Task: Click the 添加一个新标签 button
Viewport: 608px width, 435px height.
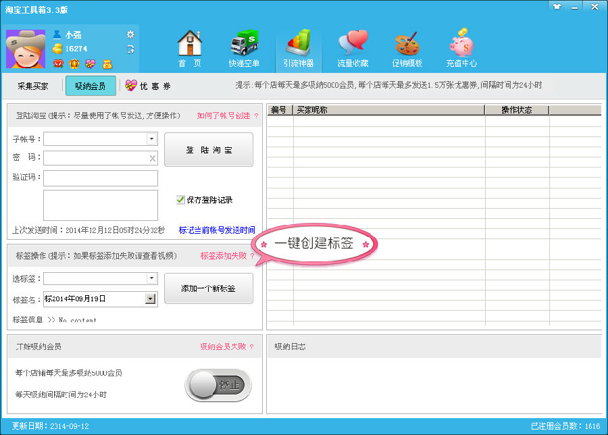Action: click(209, 288)
